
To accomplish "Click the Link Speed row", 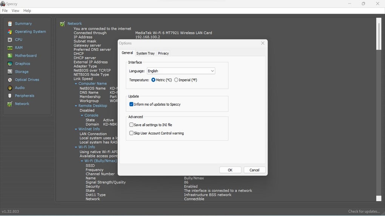I will (83, 79).
